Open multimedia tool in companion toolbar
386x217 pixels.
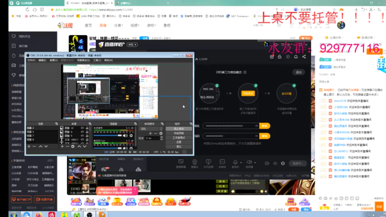tap(222, 163)
